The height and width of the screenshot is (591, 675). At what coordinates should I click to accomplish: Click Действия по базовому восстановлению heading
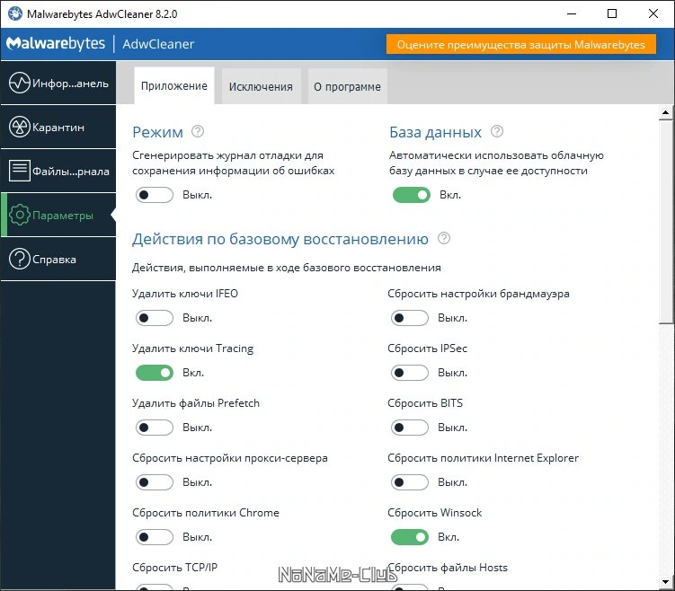(280, 239)
